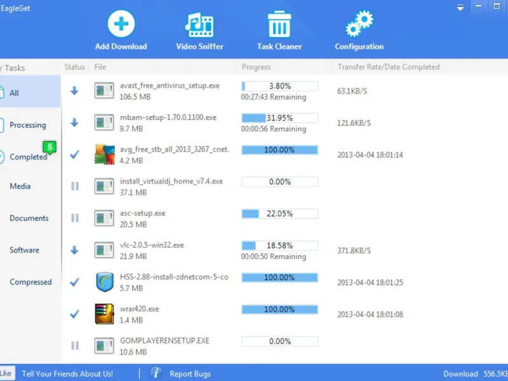
Task: Click the completed checkmark for avg_free_stb_all_2013
Action: pos(74,154)
